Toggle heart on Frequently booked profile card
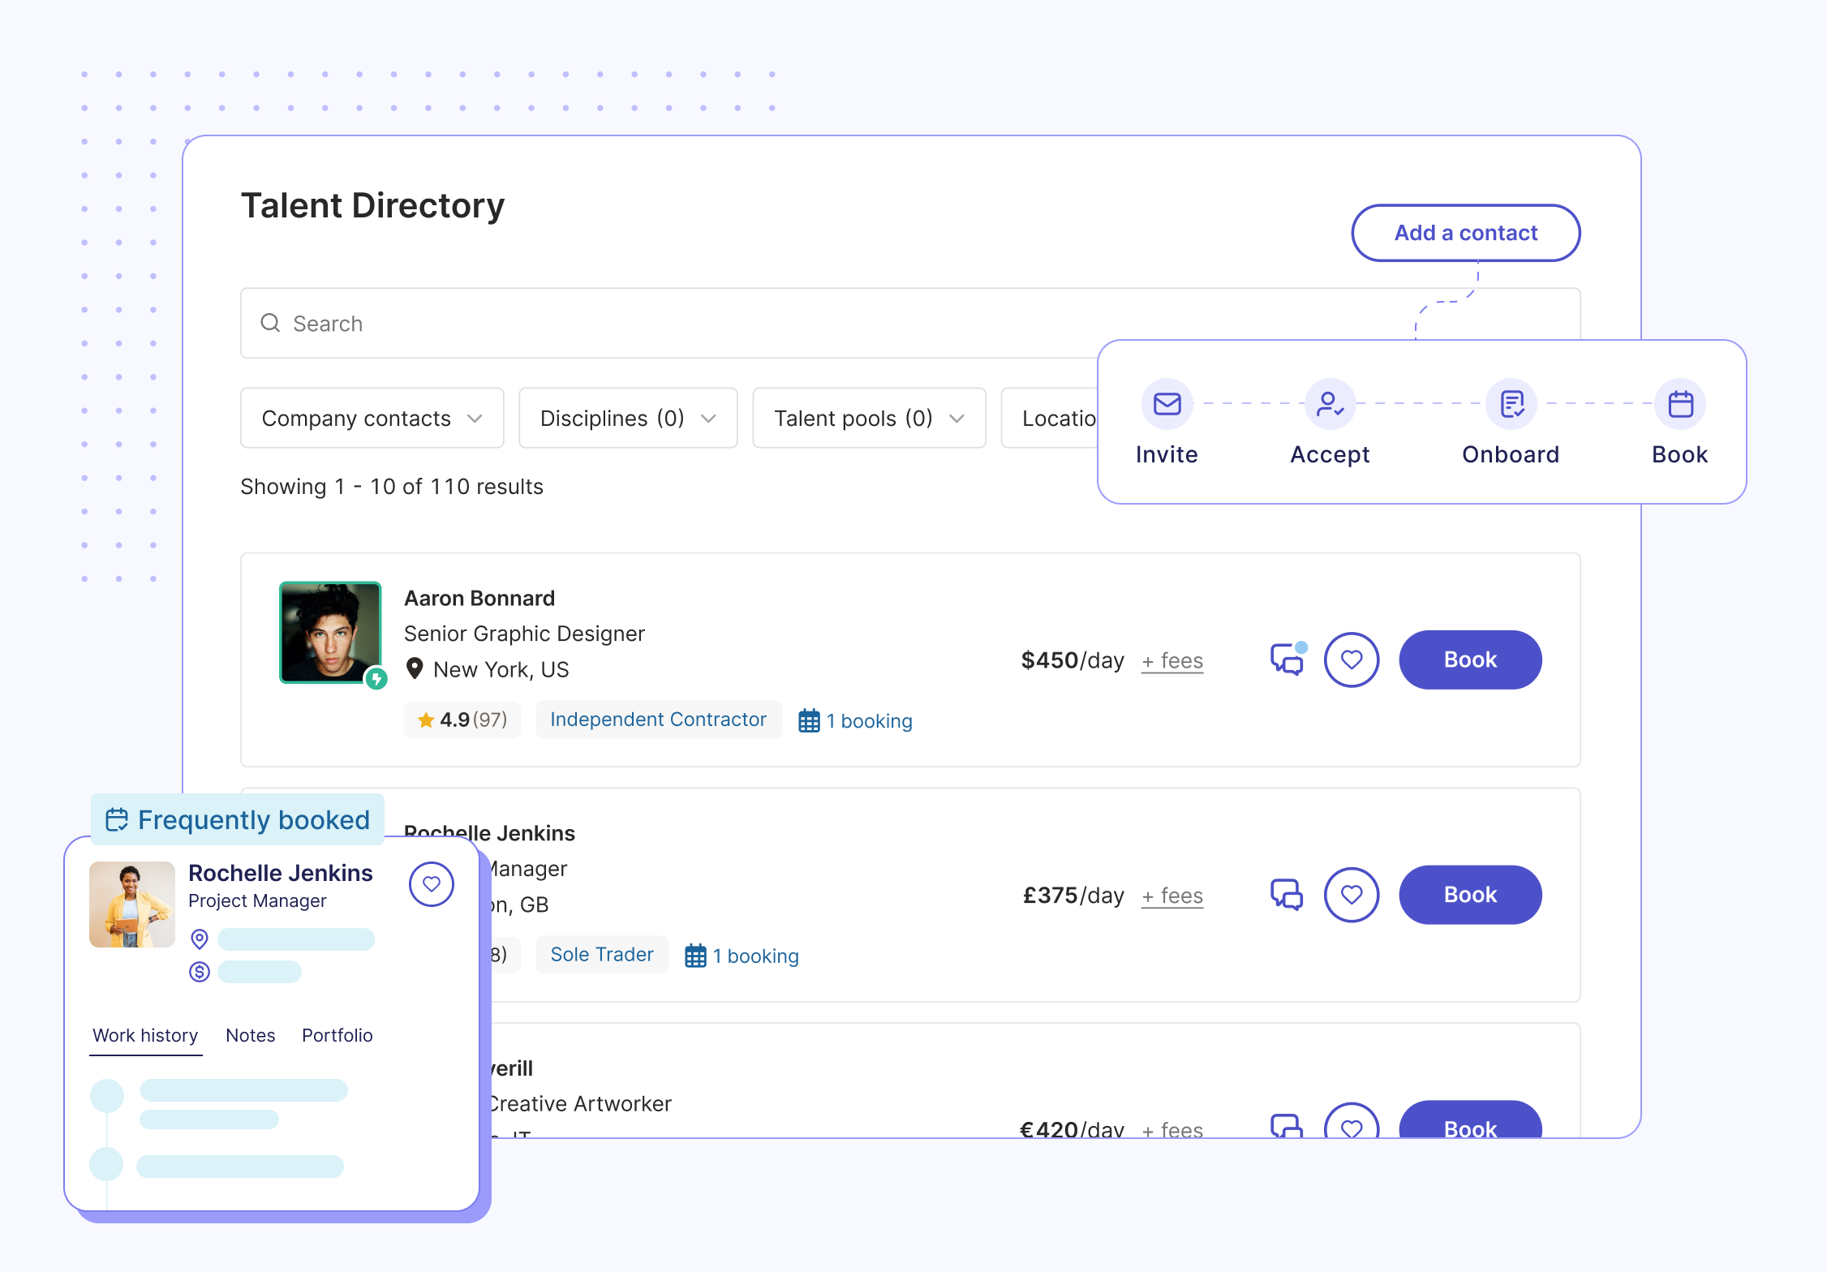1827x1272 pixels. 432,884
